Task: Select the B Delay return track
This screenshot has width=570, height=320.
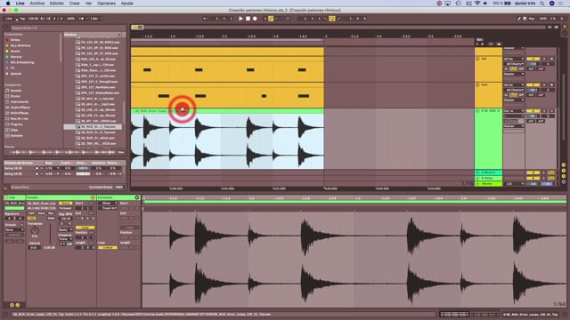Action: tap(489, 178)
